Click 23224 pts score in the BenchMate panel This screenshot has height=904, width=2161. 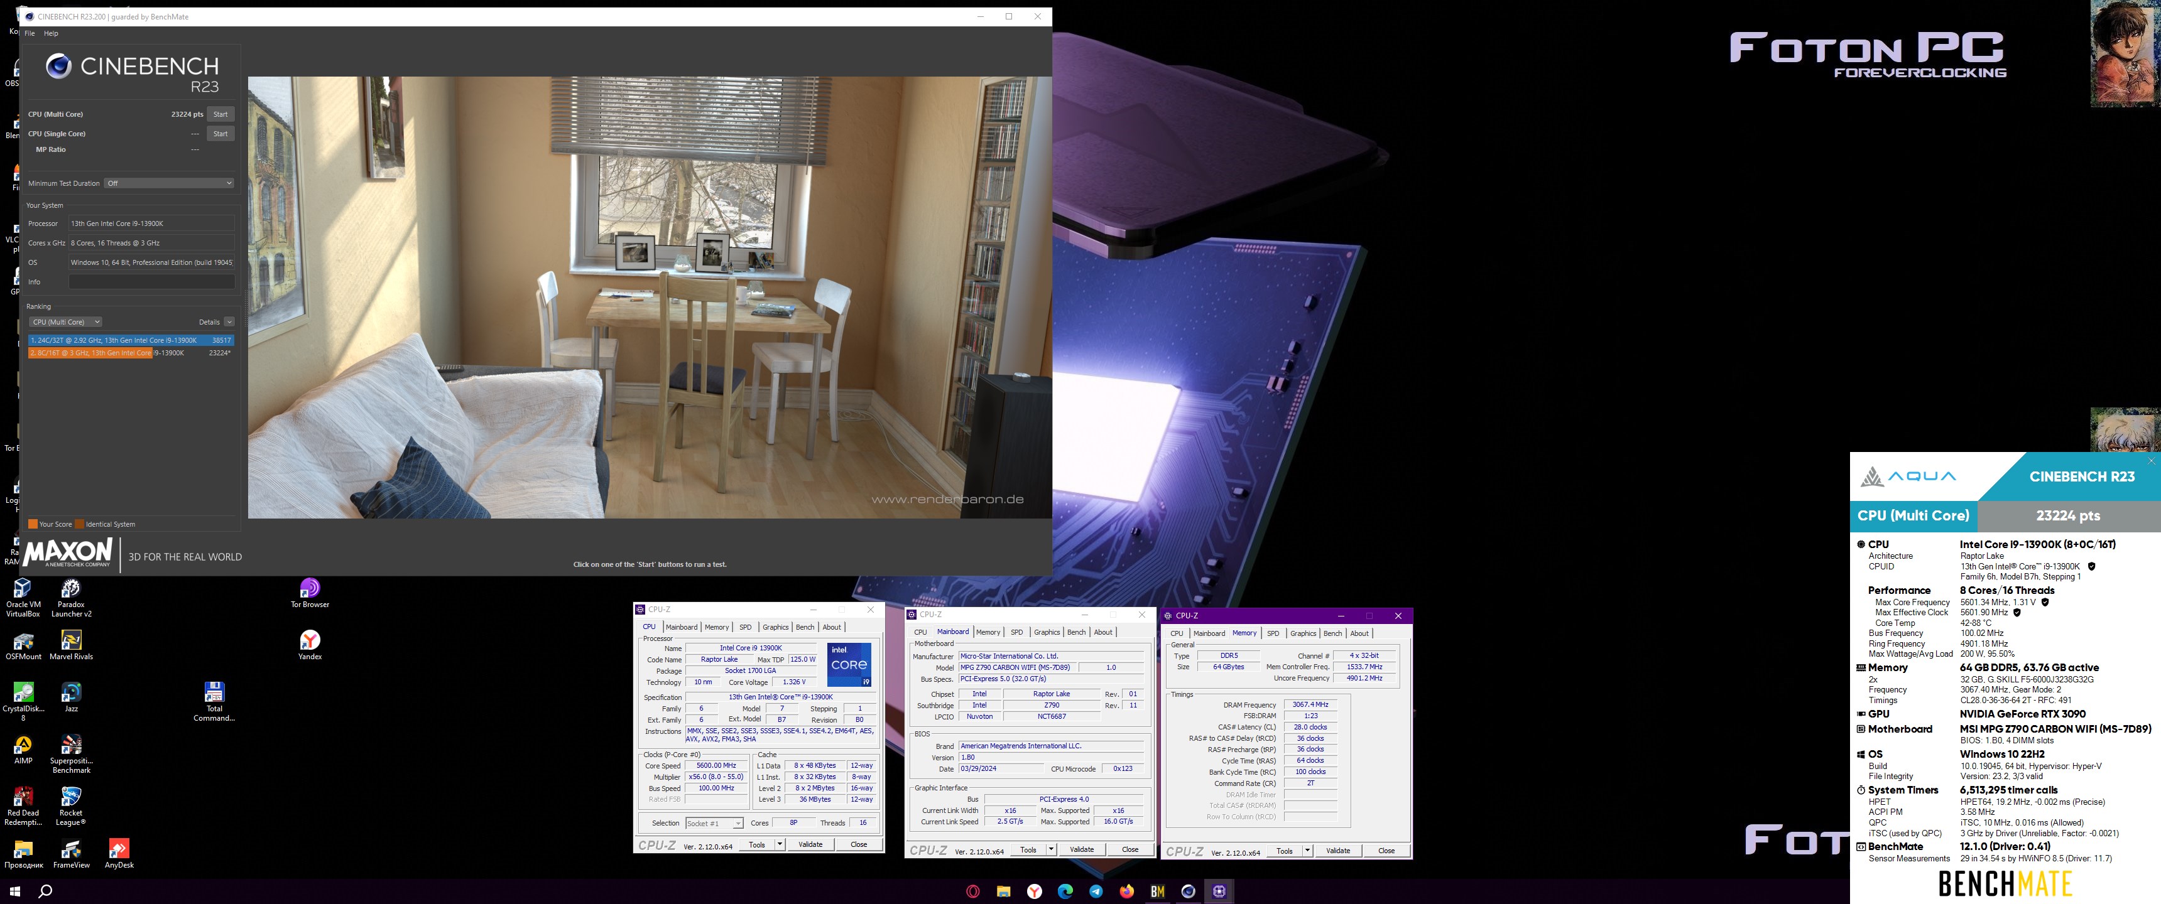(2068, 516)
